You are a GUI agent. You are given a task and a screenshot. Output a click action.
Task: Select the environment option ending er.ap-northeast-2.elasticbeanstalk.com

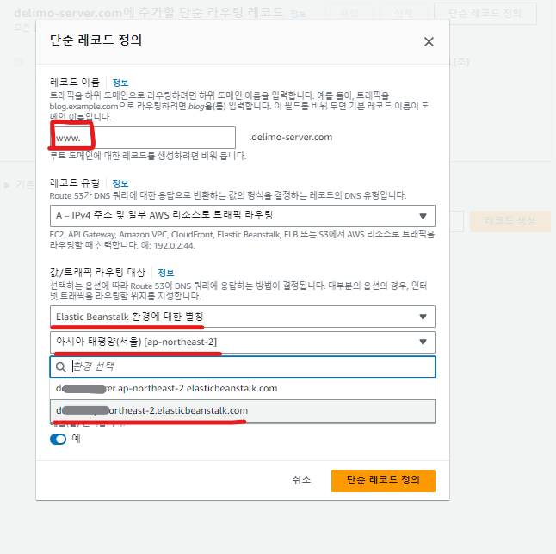[243, 389]
